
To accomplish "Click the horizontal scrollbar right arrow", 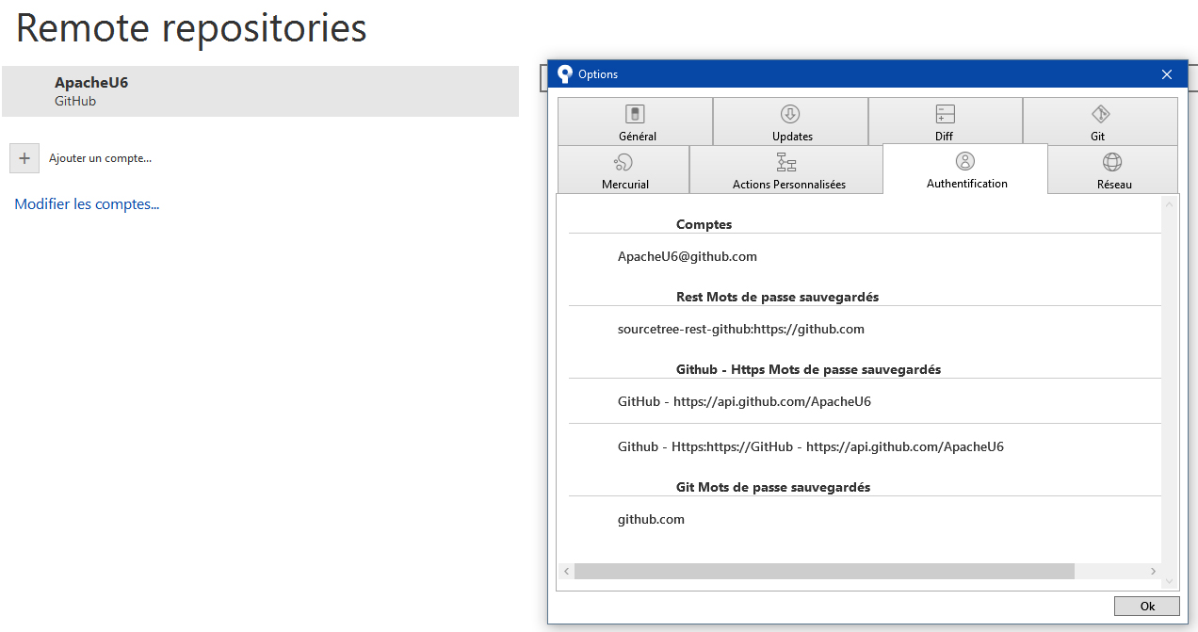I will (1153, 571).
